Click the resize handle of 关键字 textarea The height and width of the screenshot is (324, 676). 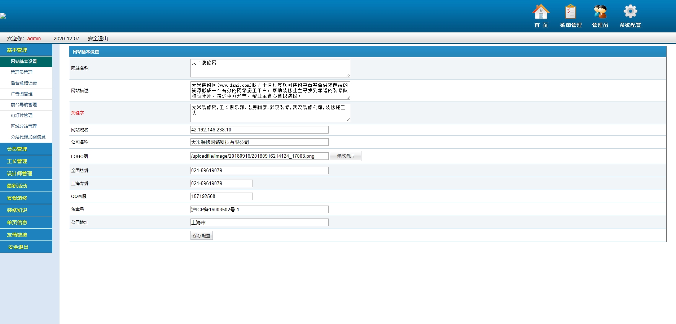[x=348, y=120]
